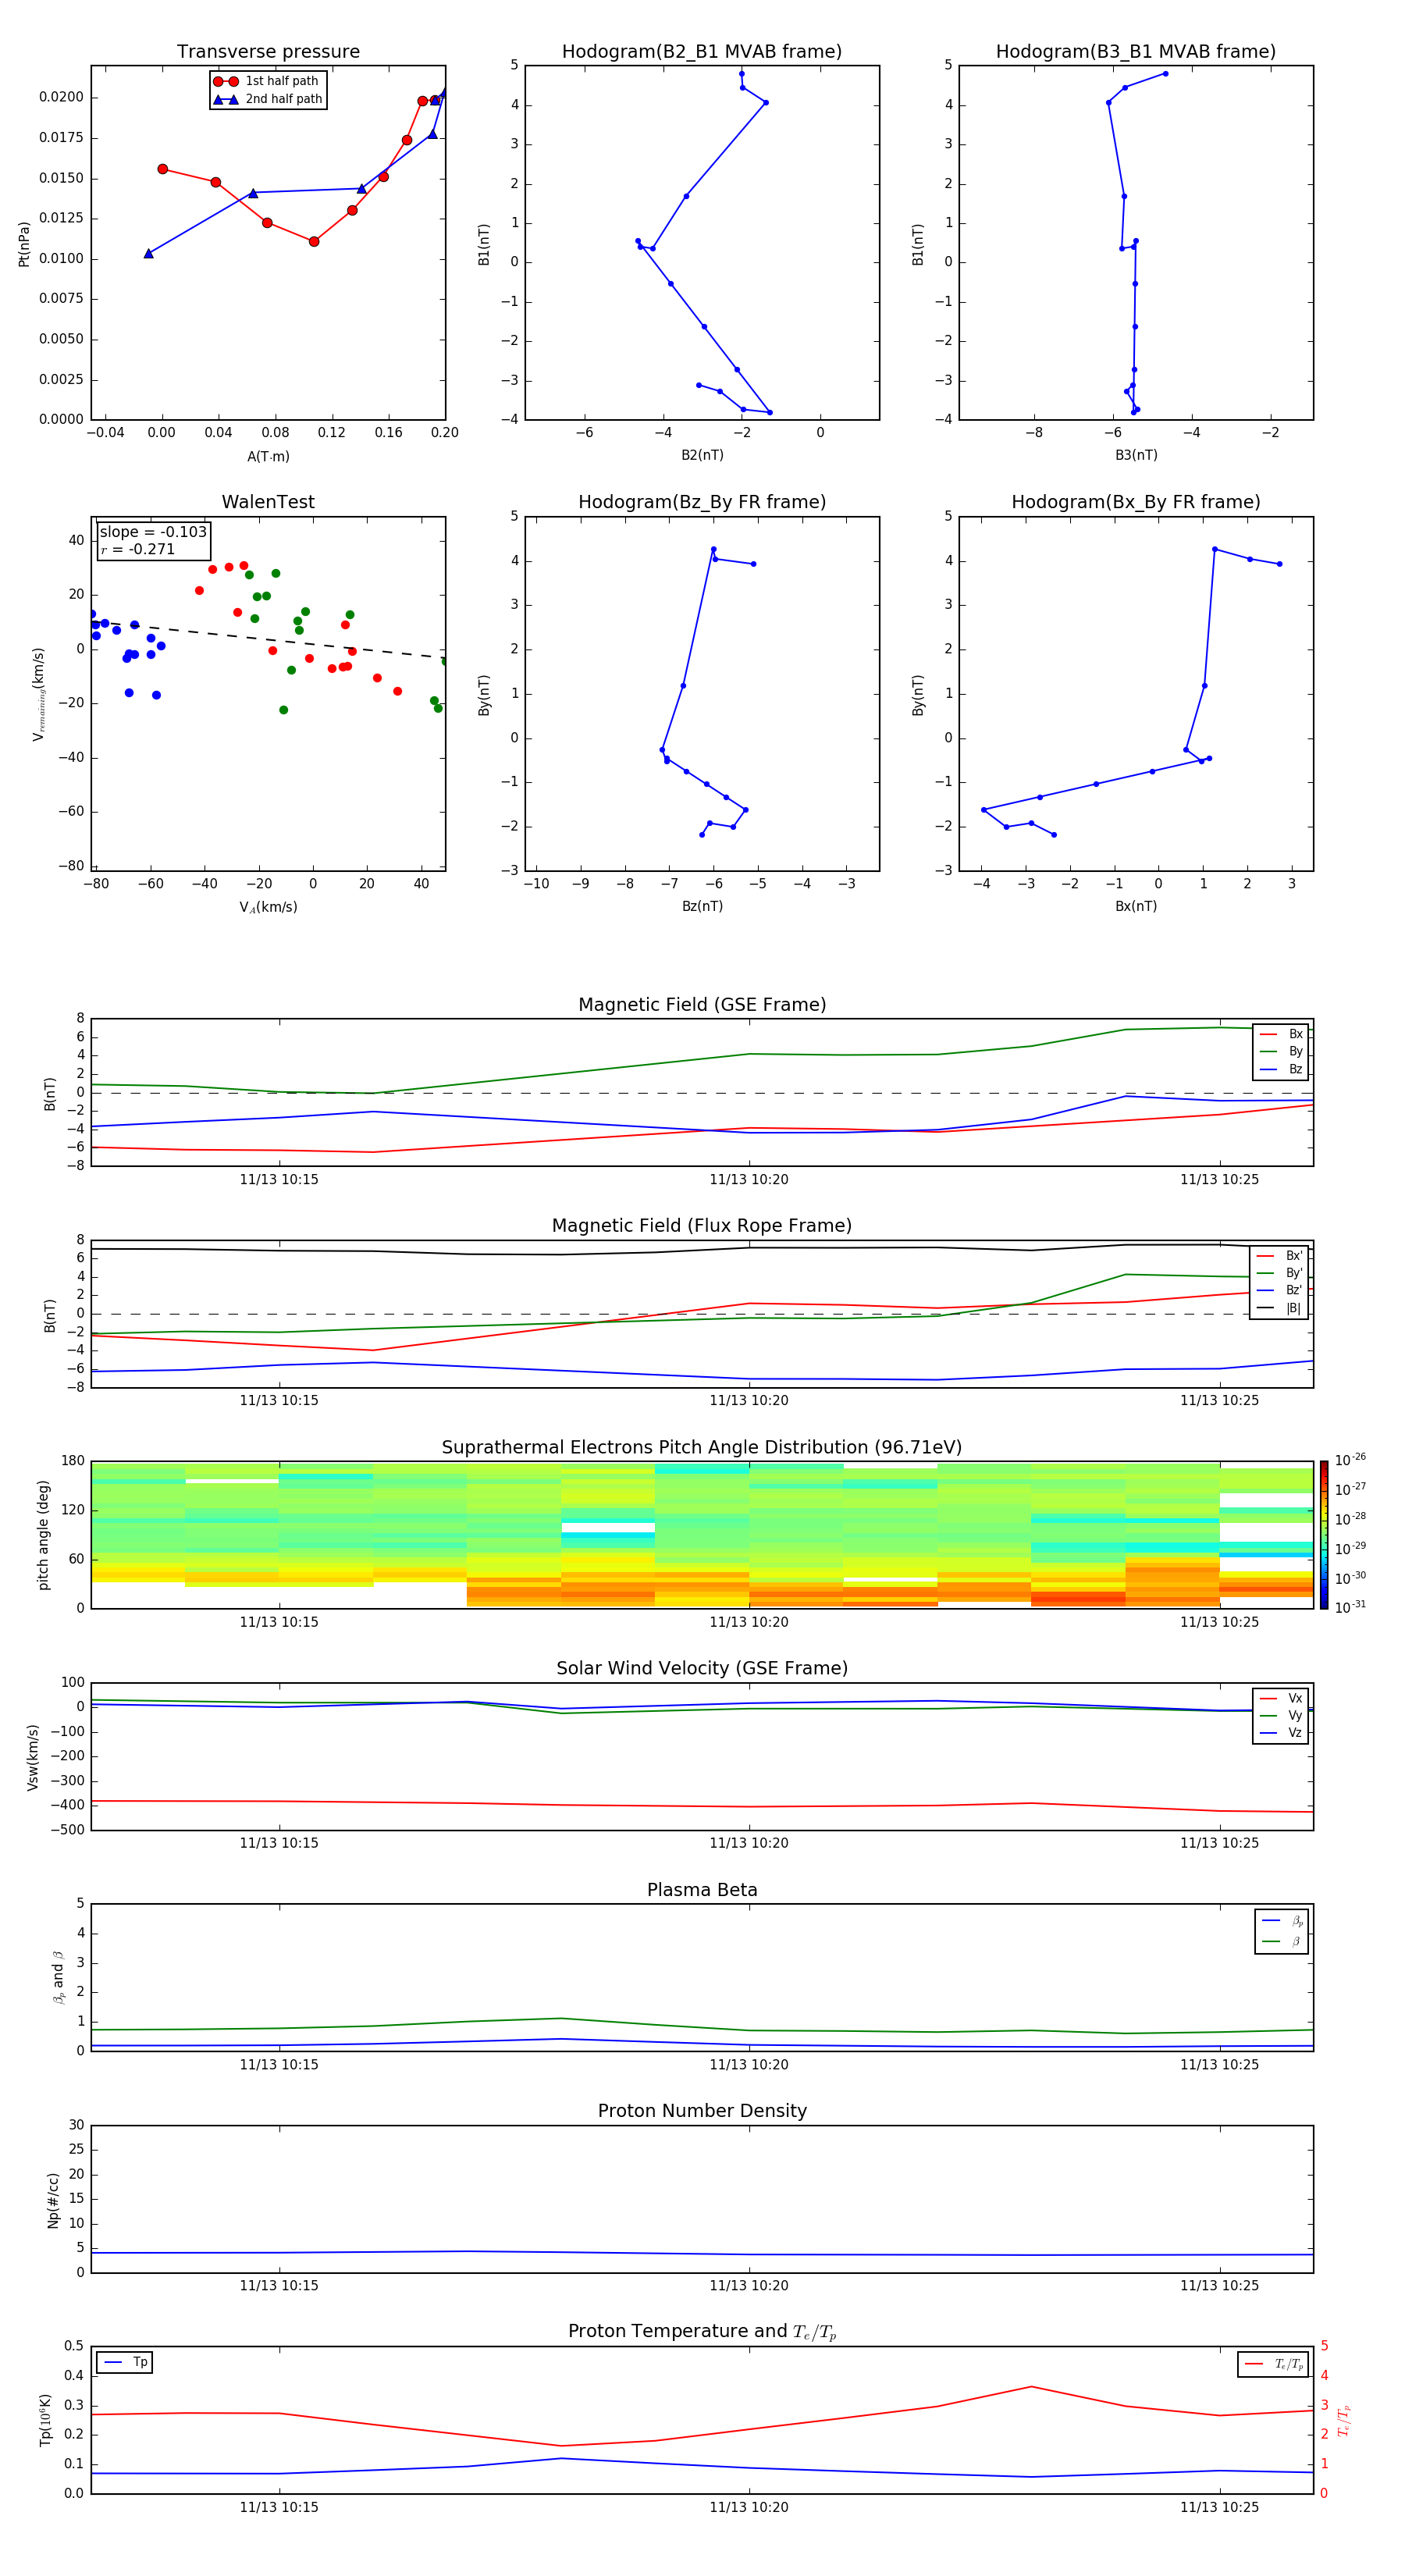Click '11/13 10:25' tick under Plasma Beta

1219,2064
